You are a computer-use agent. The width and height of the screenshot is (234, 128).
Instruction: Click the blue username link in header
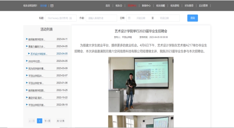coord(44,6)
